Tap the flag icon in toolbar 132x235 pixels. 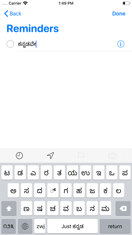81,156
